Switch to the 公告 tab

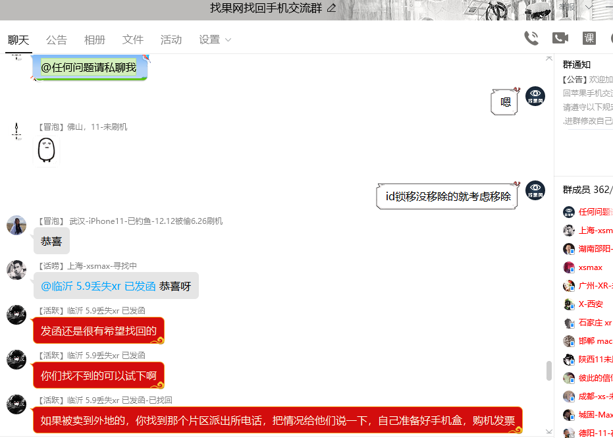(x=57, y=40)
